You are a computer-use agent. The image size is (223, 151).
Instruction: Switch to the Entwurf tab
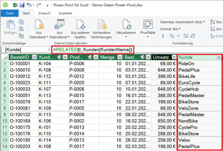44,13
